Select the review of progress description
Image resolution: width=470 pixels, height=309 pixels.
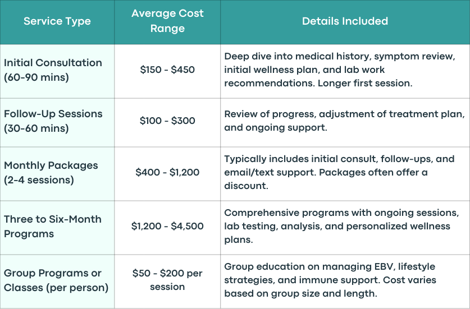click(x=345, y=121)
